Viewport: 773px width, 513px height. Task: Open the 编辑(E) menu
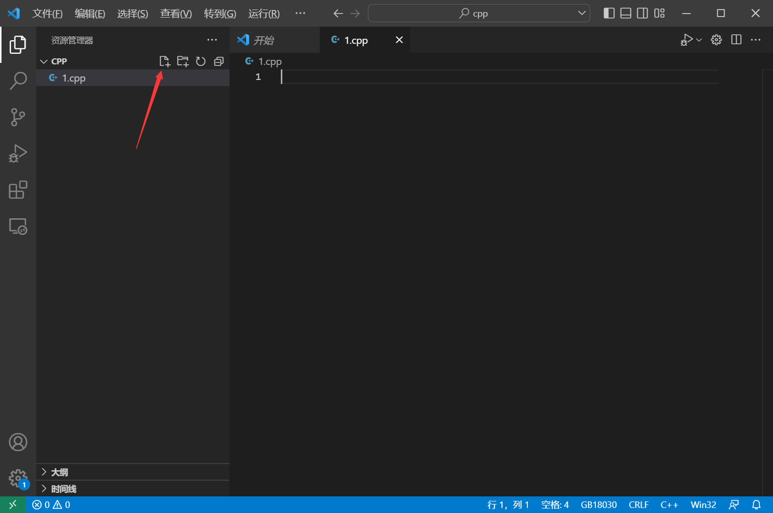pos(90,14)
